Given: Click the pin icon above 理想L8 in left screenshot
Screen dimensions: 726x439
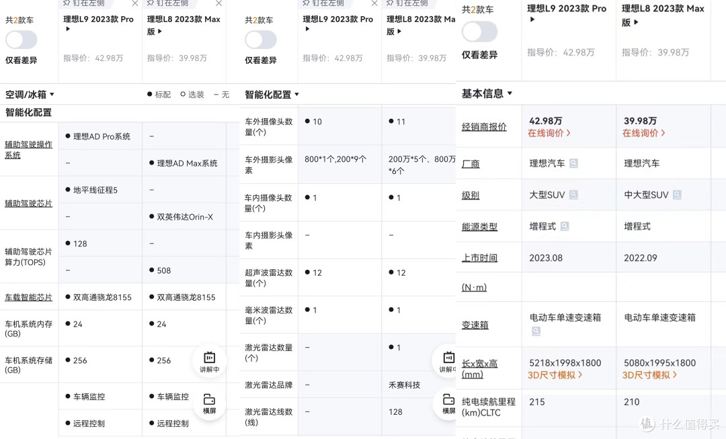Looking at the screenshot, I should click(x=151, y=3).
